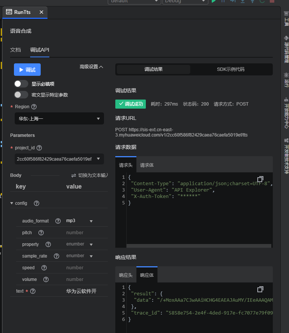The width and height of the screenshot is (289, 333).
Task: Click the "User-Agent" line in request header
Action: pos(173,190)
